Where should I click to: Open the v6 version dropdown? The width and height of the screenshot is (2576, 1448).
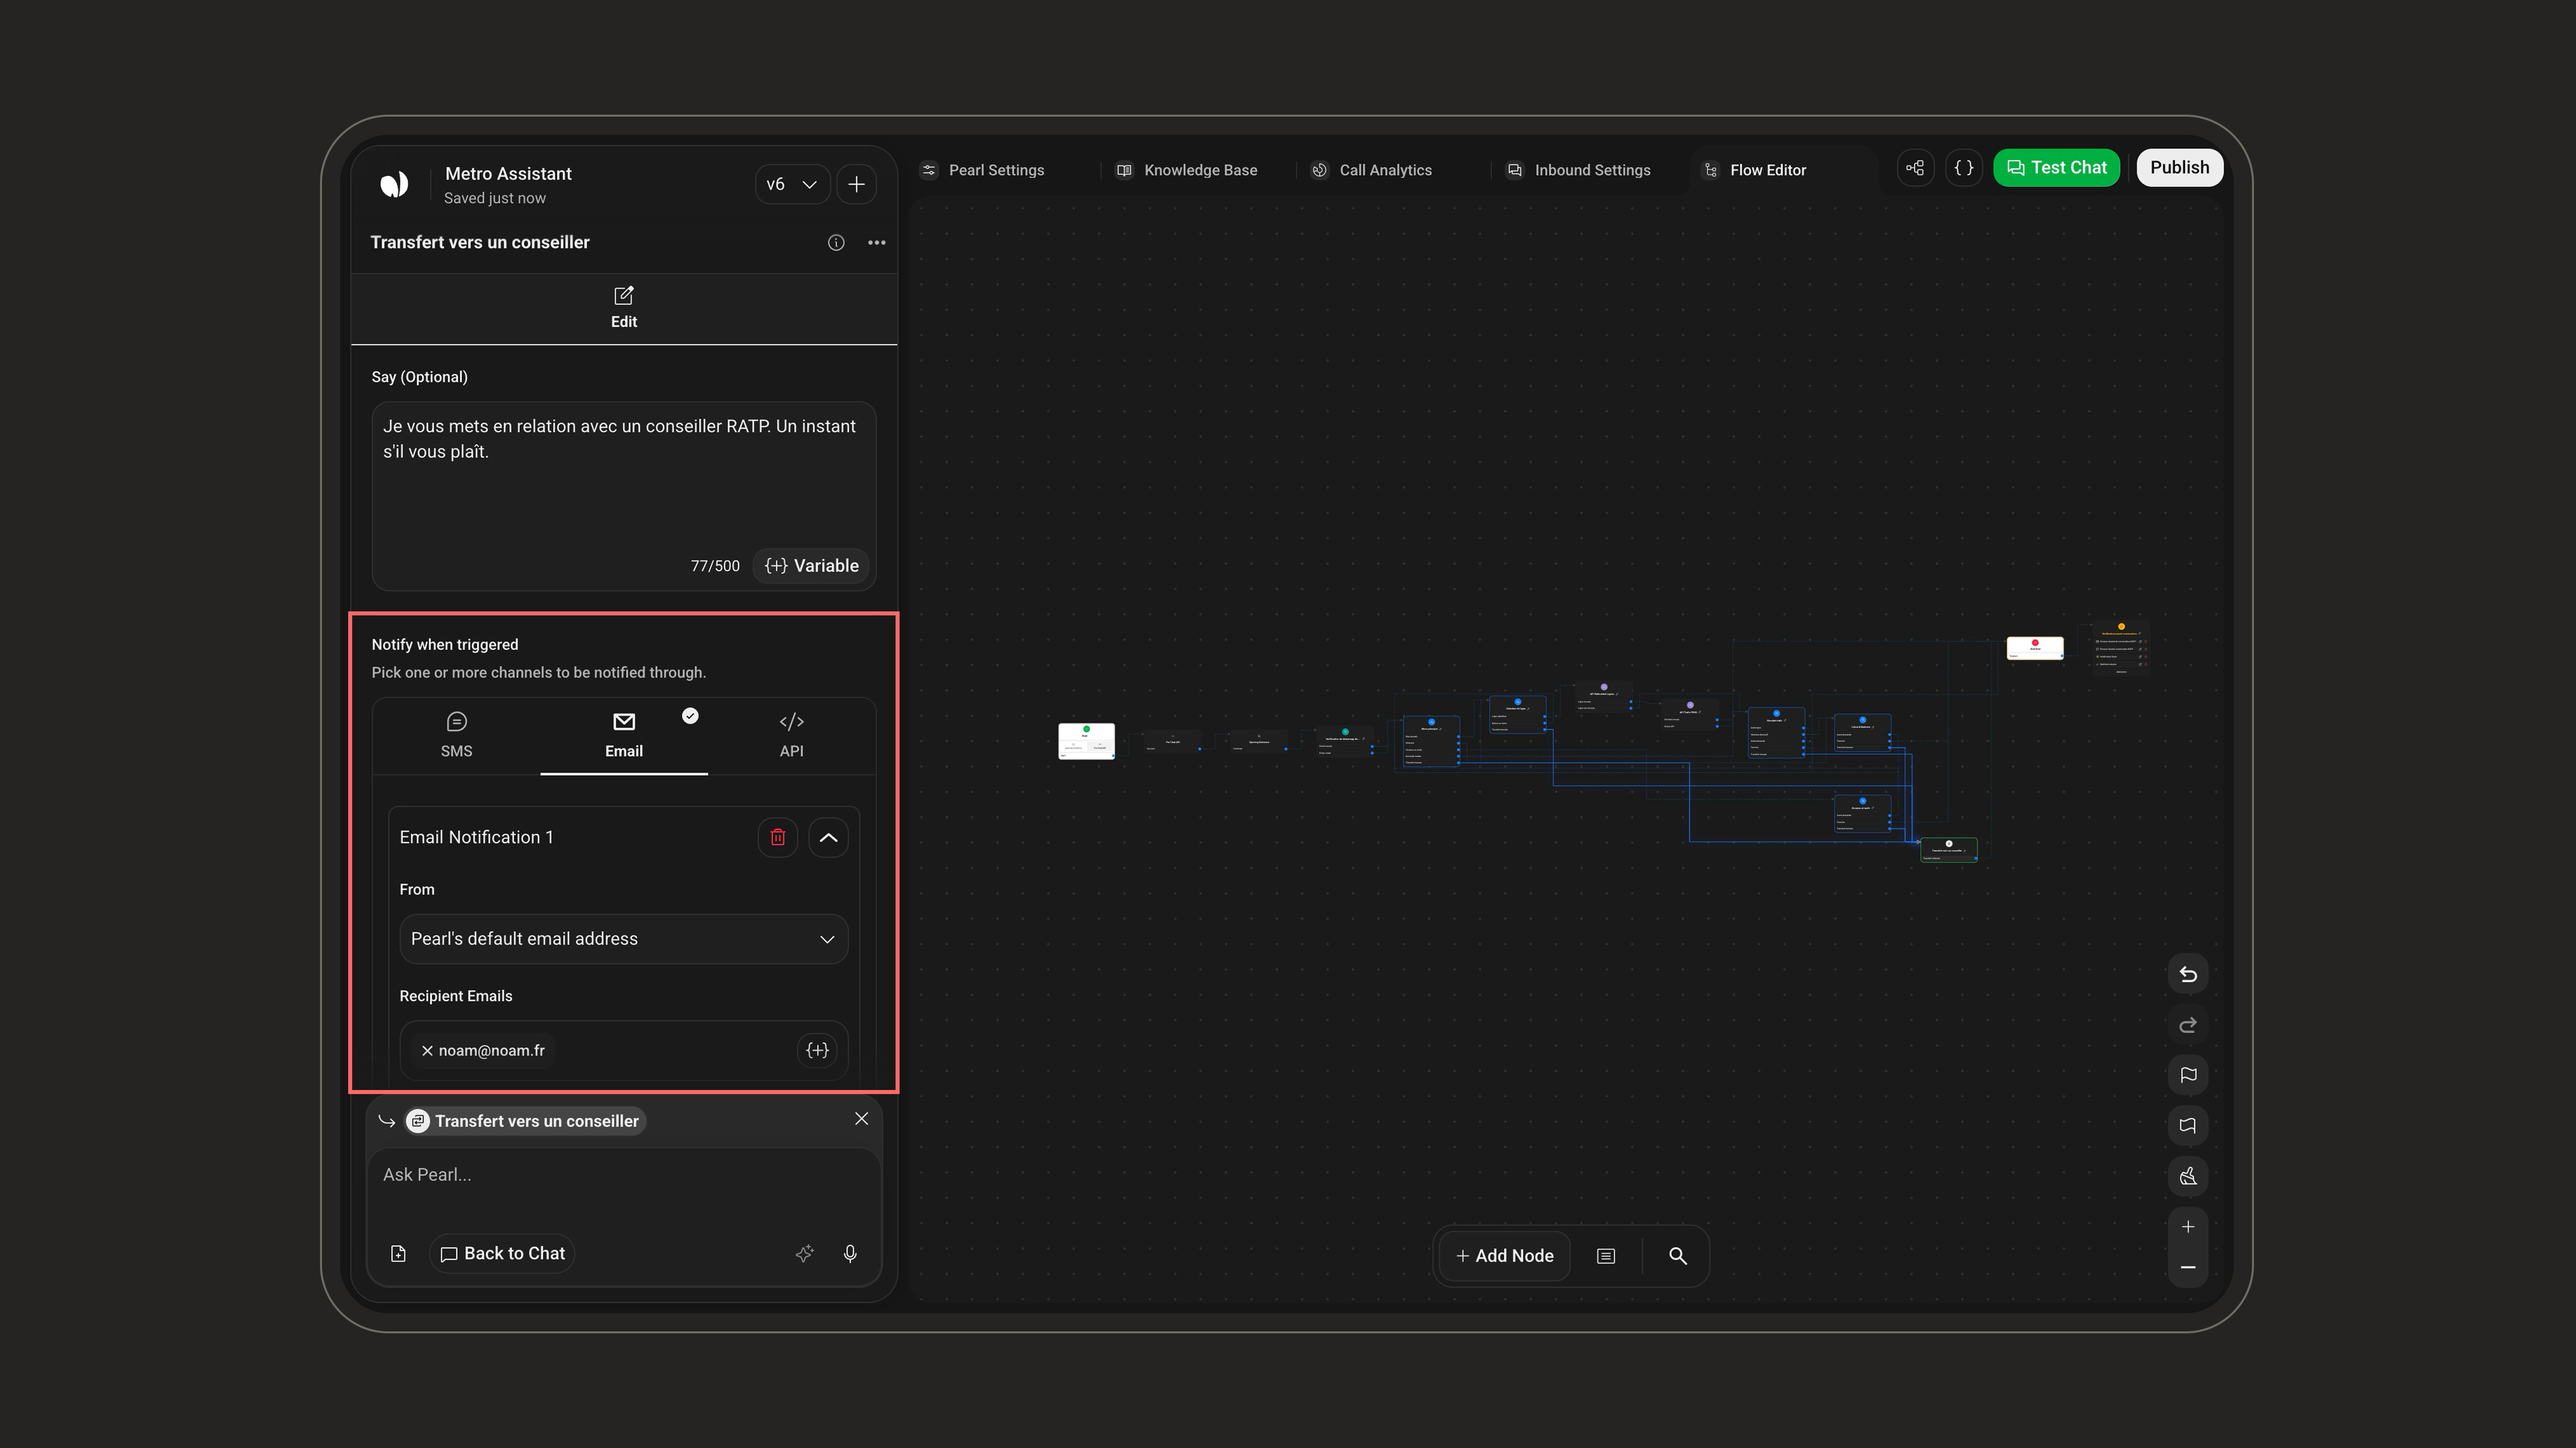(791, 184)
